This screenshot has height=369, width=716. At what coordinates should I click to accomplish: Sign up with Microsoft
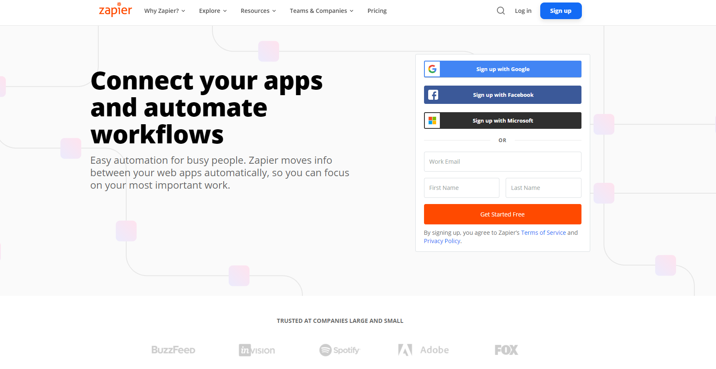[x=503, y=121]
